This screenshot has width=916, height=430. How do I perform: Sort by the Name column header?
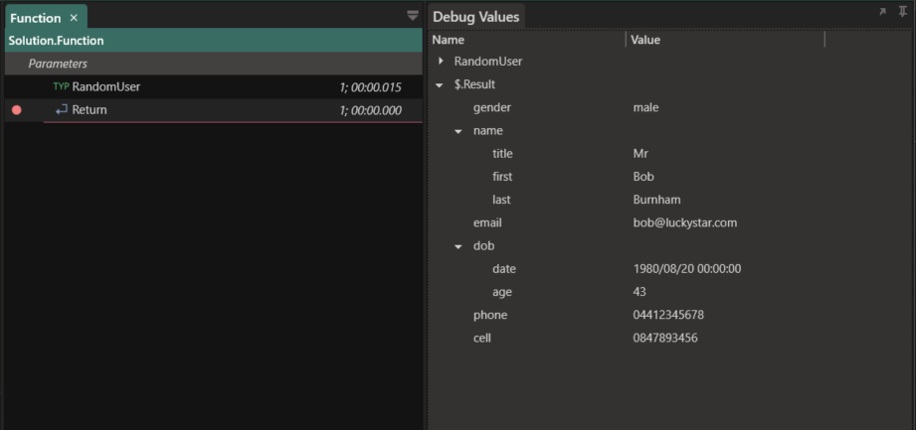pyautogui.click(x=449, y=40)
